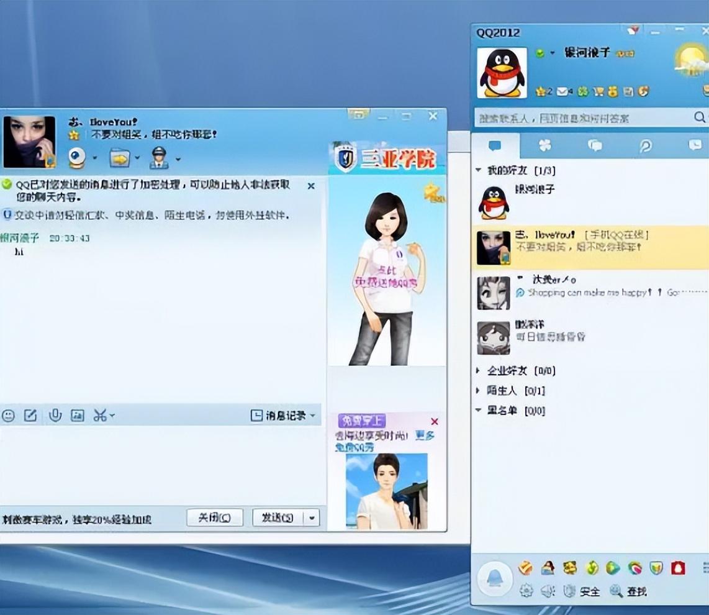Click the chat contact's avatar photo
The width and height of the screenshot is (709, 615).
click(29, 142)
